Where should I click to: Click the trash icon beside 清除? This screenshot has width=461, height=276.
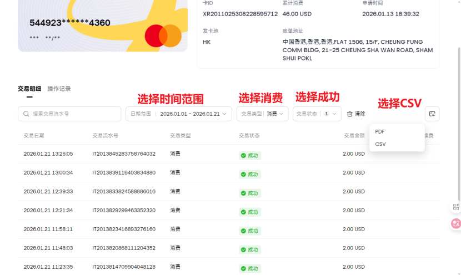[349, 114]
